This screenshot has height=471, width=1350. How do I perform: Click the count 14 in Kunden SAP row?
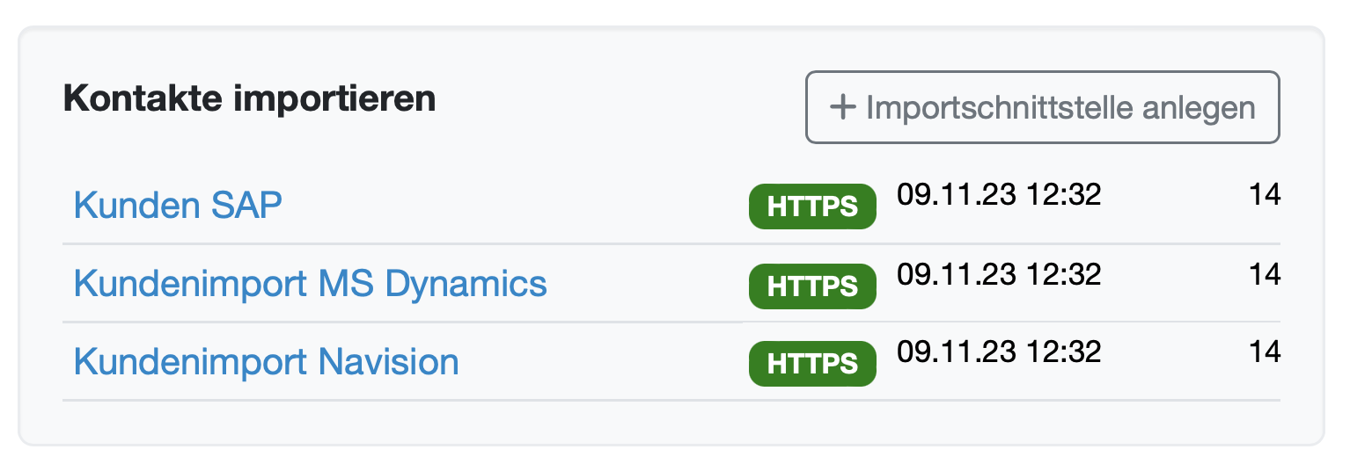(1265, 194)
